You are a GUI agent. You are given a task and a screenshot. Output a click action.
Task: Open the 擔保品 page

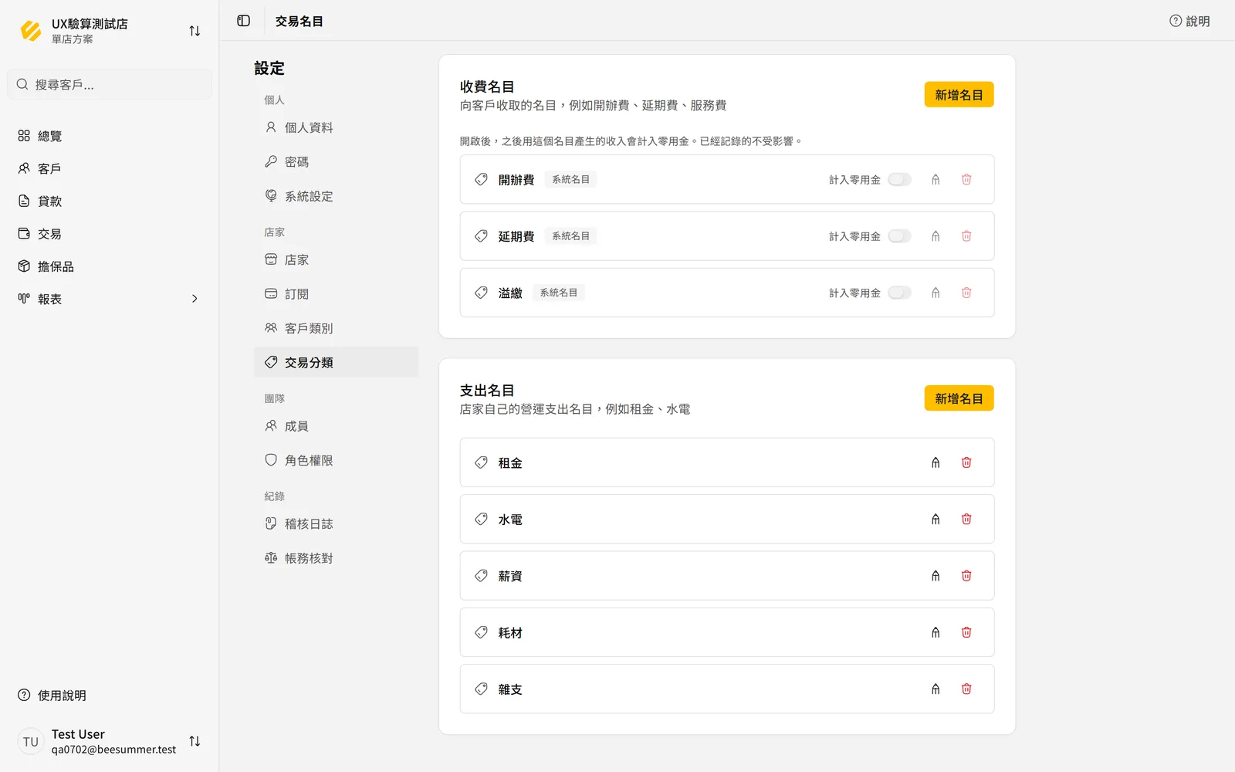[x=110, y=266]
